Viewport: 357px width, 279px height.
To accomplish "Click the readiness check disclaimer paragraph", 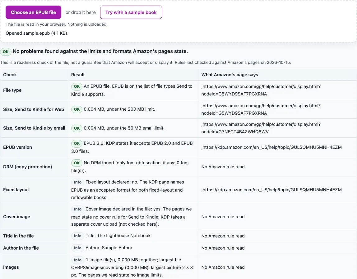I will coord(146,62).
